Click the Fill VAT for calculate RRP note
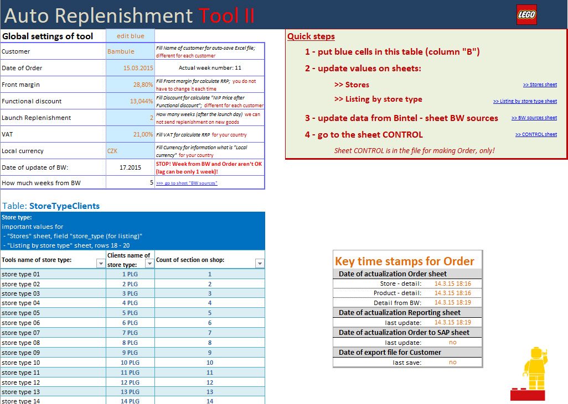 click(x=202, y=134)
